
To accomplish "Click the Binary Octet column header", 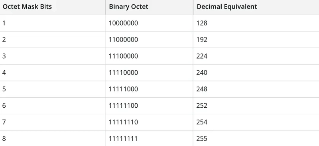I will (x=128, y=6).
